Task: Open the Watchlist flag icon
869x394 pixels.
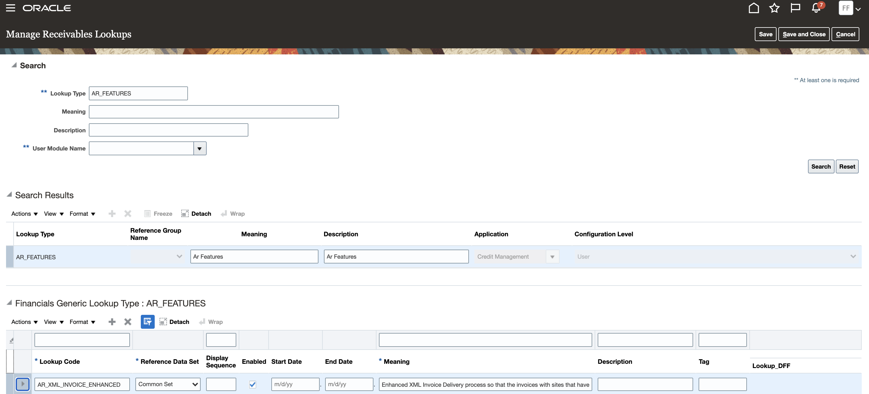Action: pyautogui.click(x=795, y=8)
